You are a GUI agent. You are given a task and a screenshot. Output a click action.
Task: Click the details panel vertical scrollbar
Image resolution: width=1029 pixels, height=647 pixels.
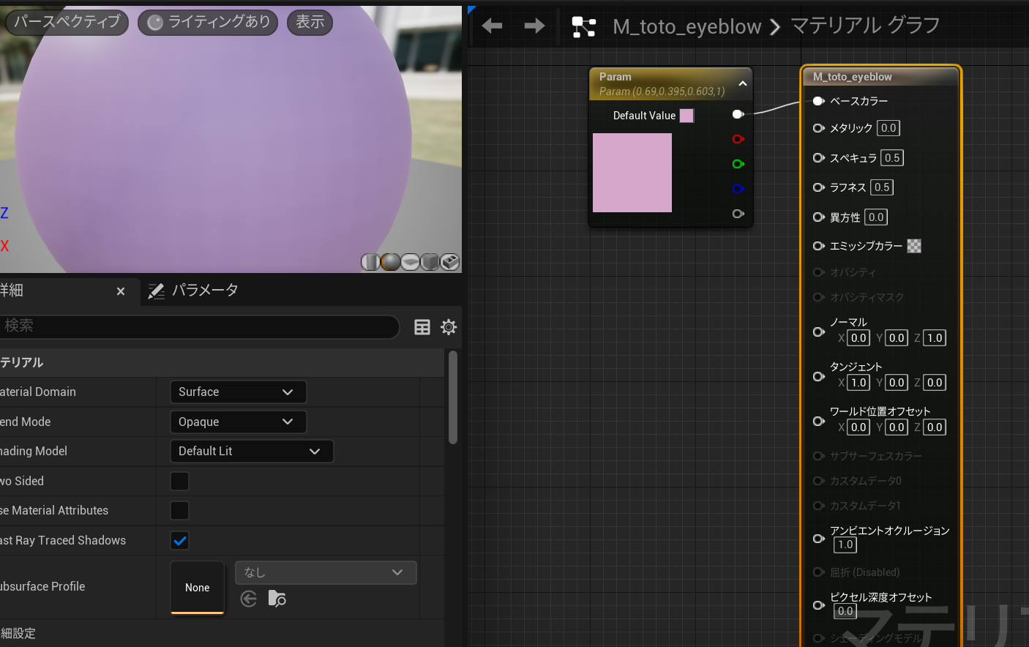point(453,397)
